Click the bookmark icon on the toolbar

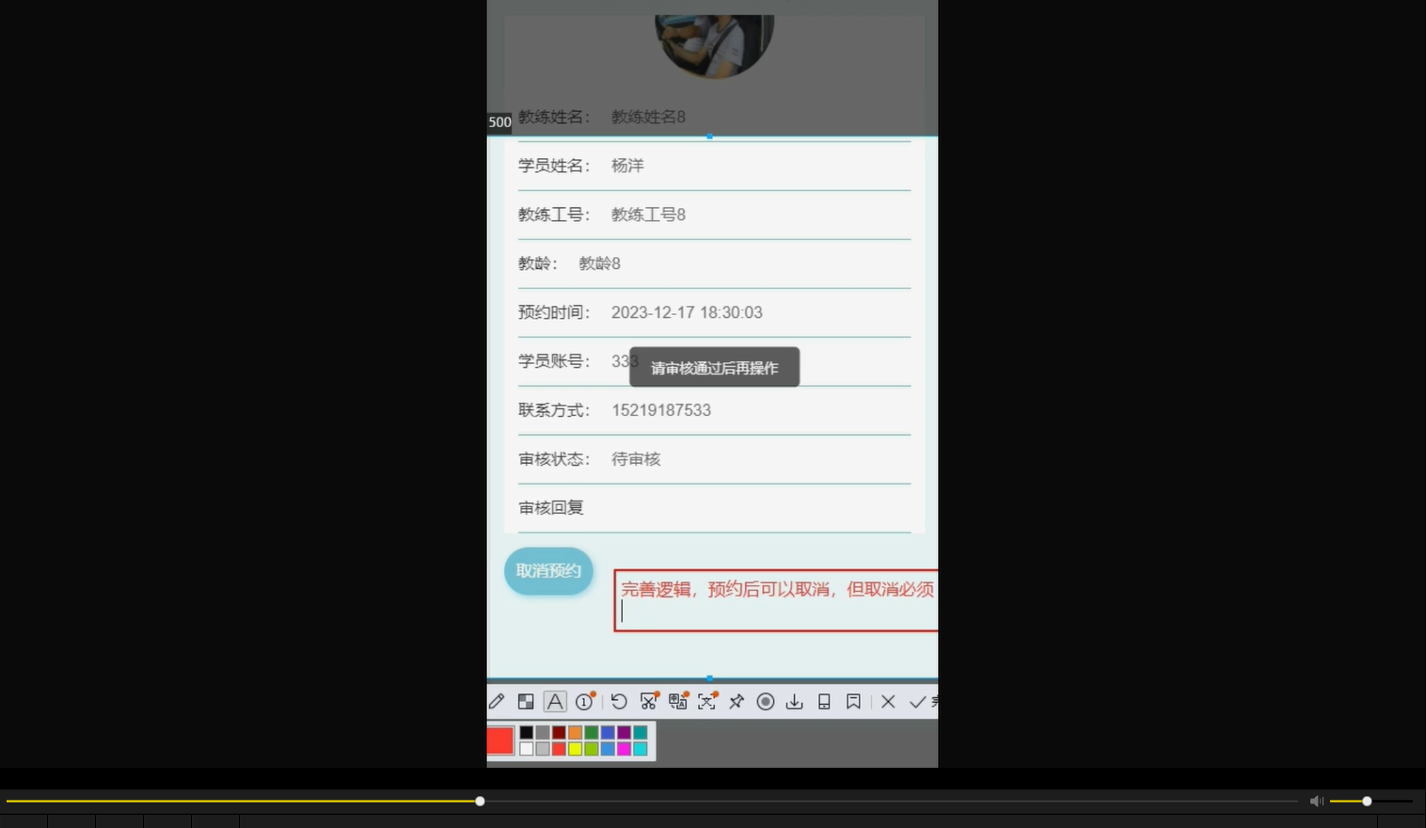point(853,701)
